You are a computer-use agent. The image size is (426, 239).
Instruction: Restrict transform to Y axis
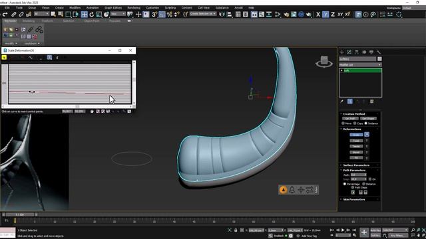[325, 15]
